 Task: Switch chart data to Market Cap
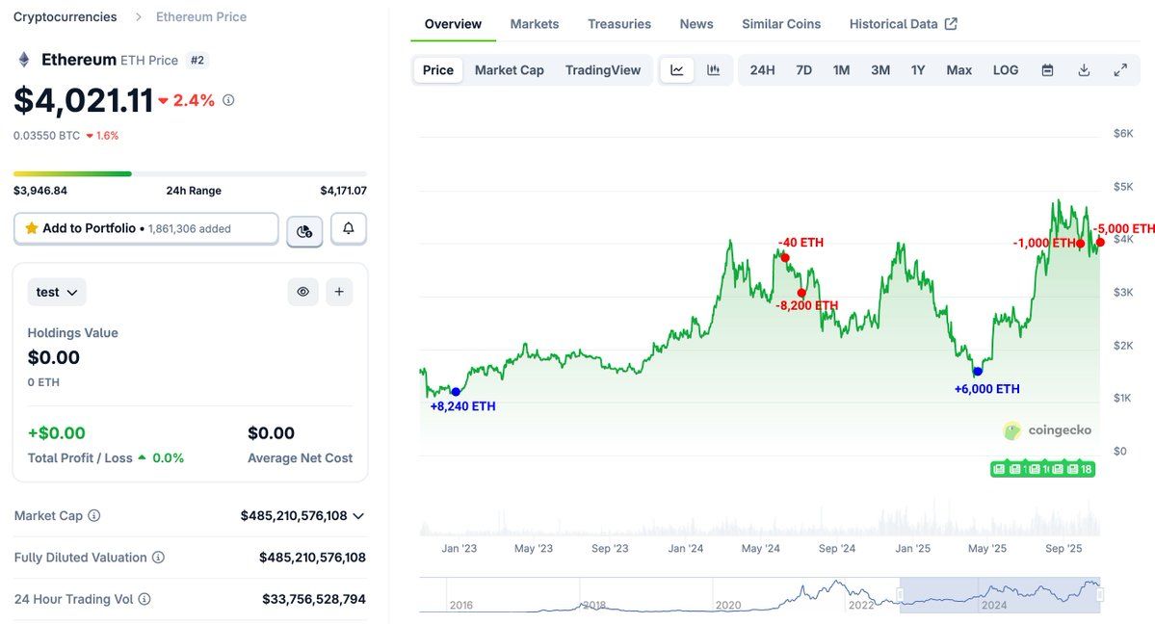click(509, 69)
